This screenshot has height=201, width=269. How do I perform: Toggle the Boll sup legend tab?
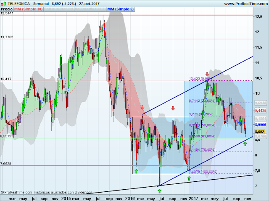[x=51, y=9]
